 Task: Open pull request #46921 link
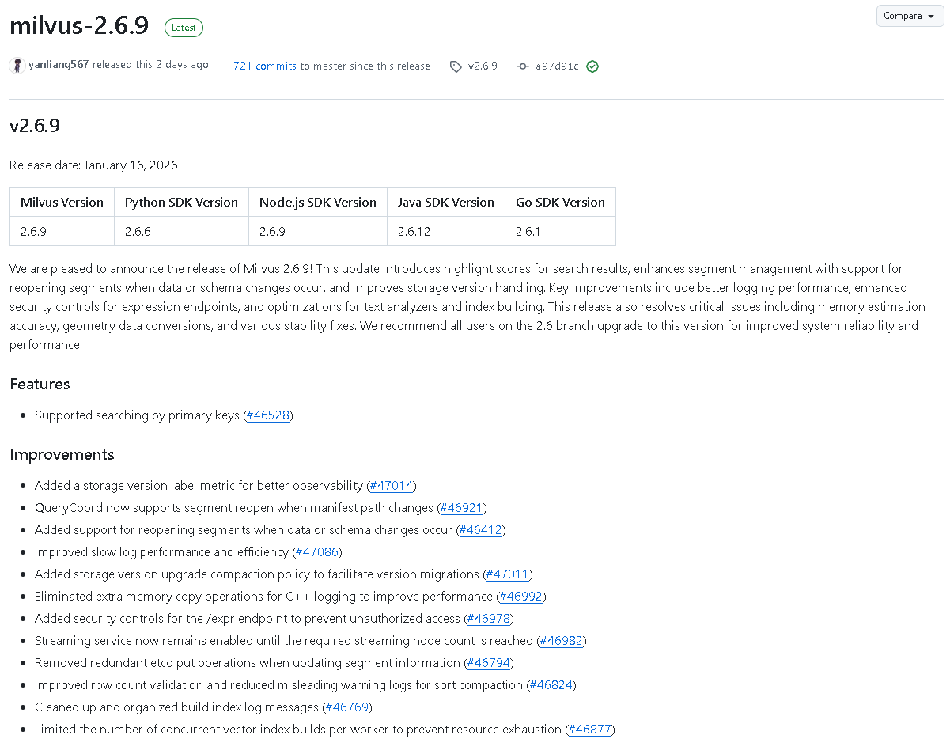462,508
